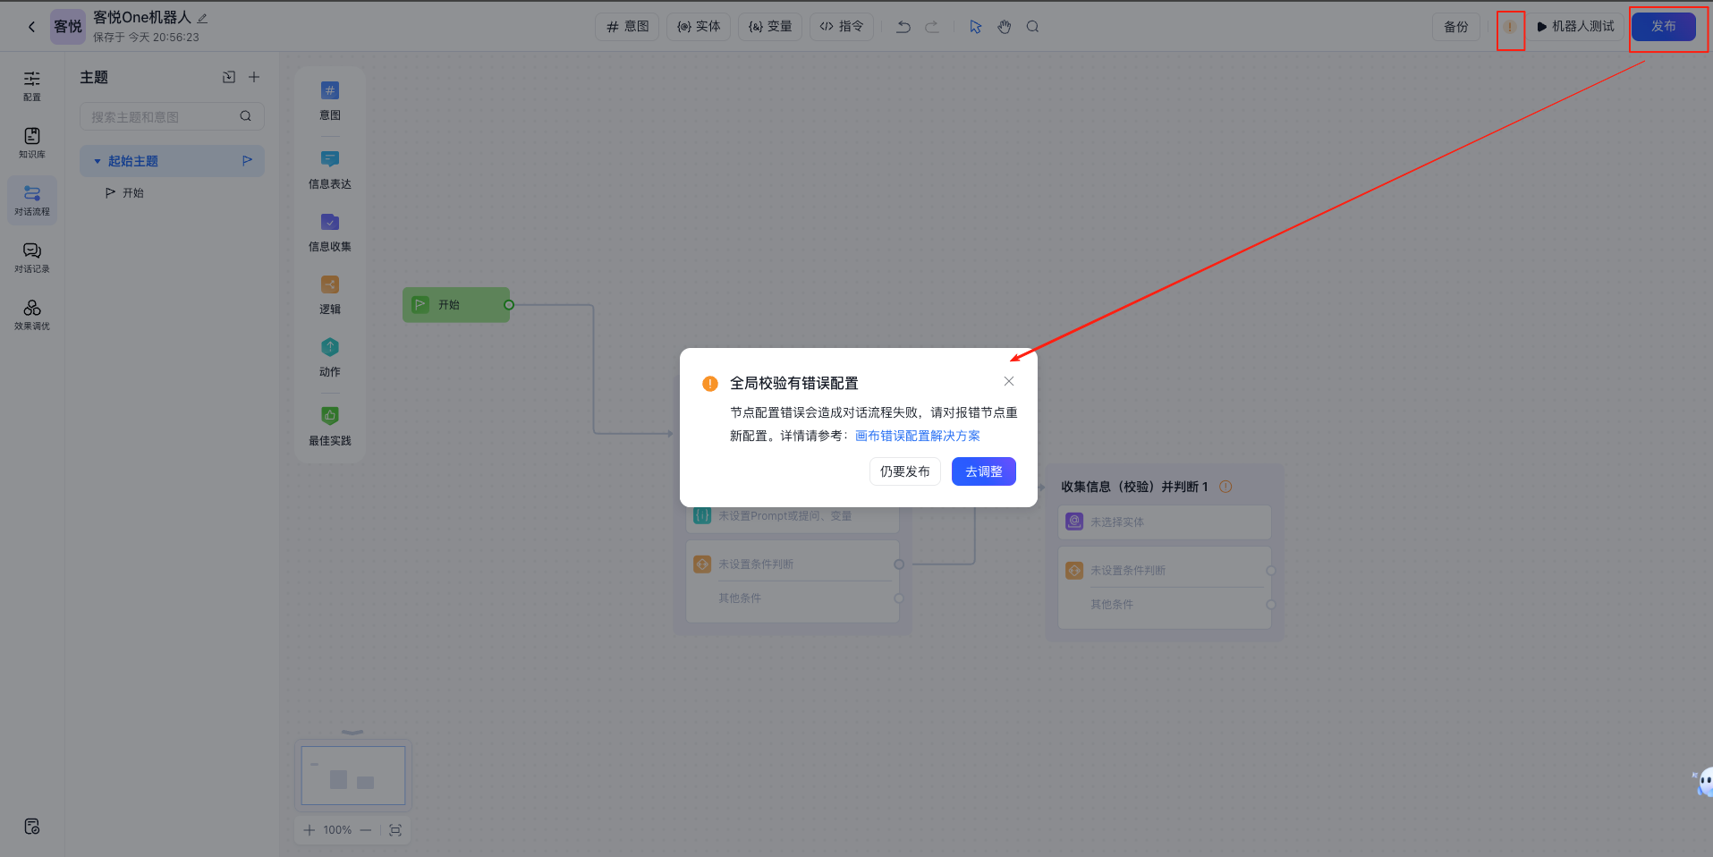Select the 信息收集 node tool
Screen dimensions: 1713x857
click(329, 231)
